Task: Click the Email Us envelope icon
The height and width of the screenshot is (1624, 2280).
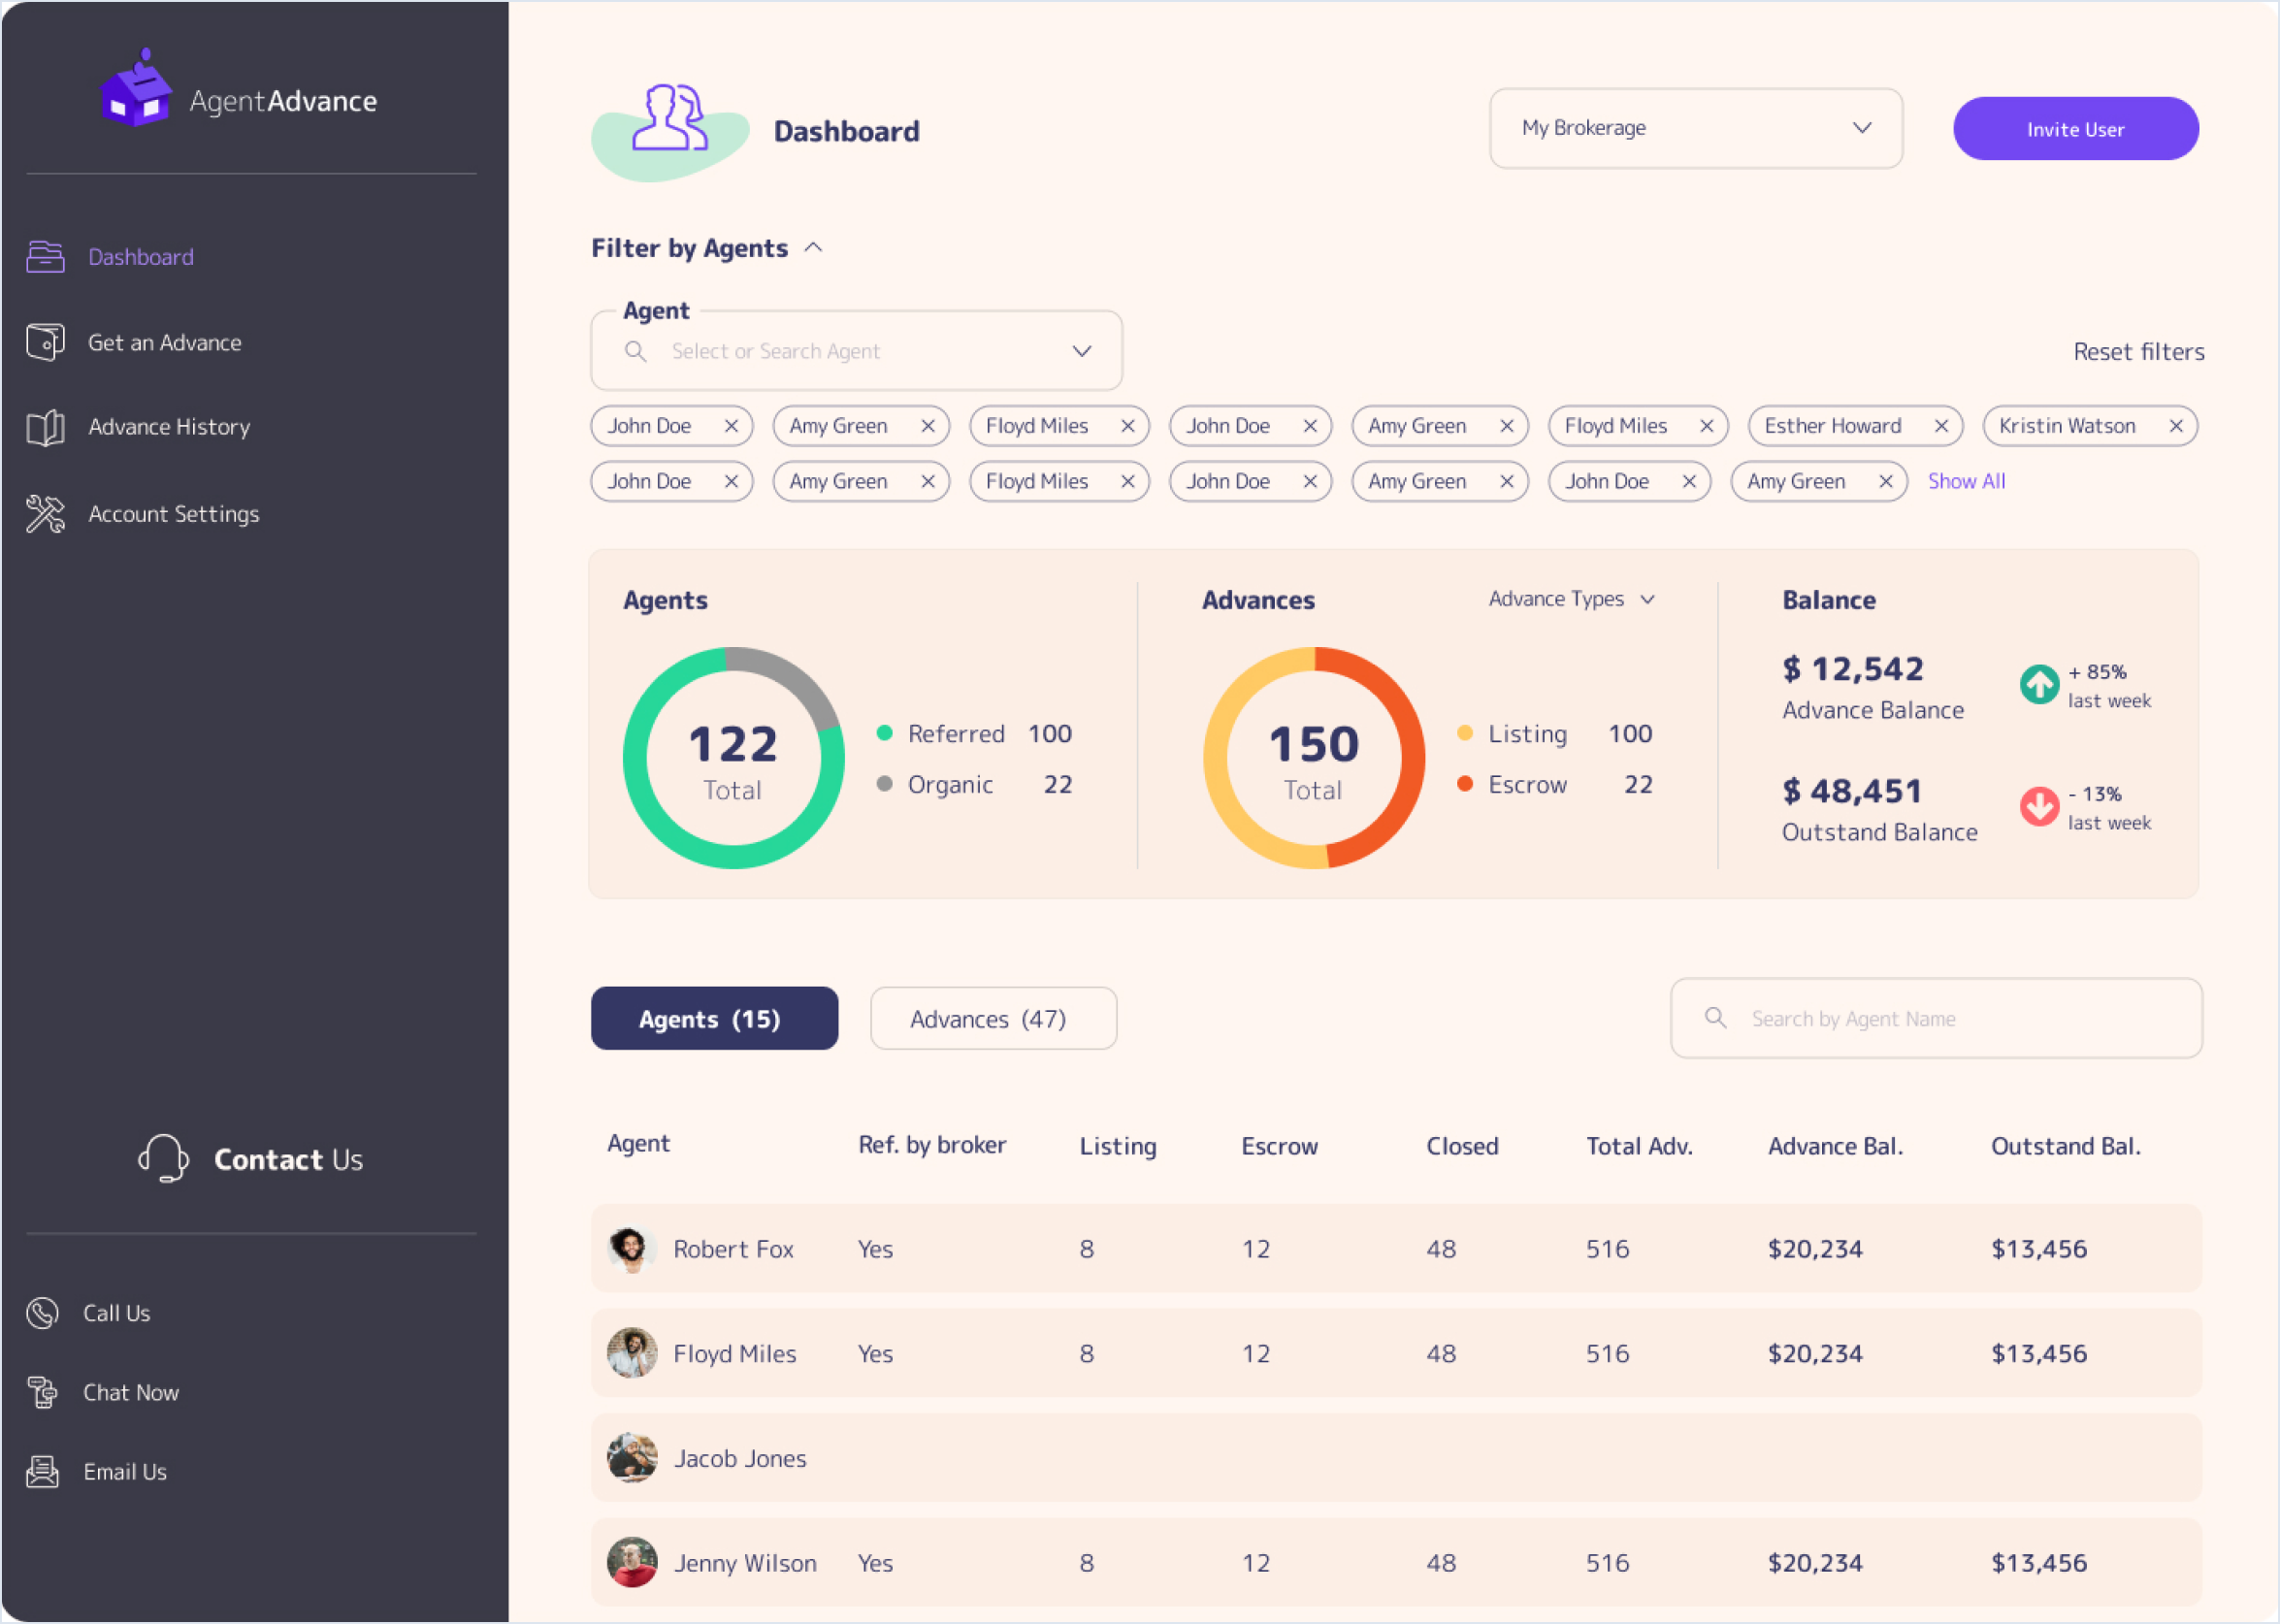Action: click(x=42, y=1471)
